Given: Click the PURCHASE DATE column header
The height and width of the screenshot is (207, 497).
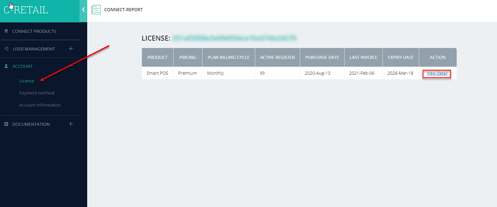Looking at the screenshot, I should tap(322, 57).
